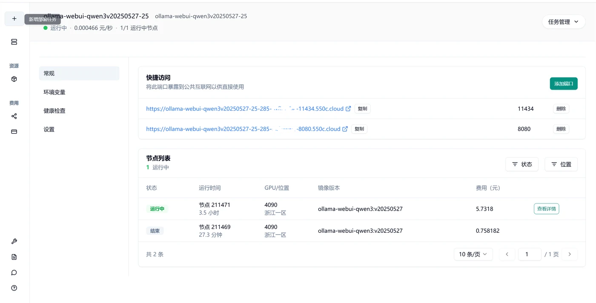Open the share nodes icon under 费用

click(14, 116)
